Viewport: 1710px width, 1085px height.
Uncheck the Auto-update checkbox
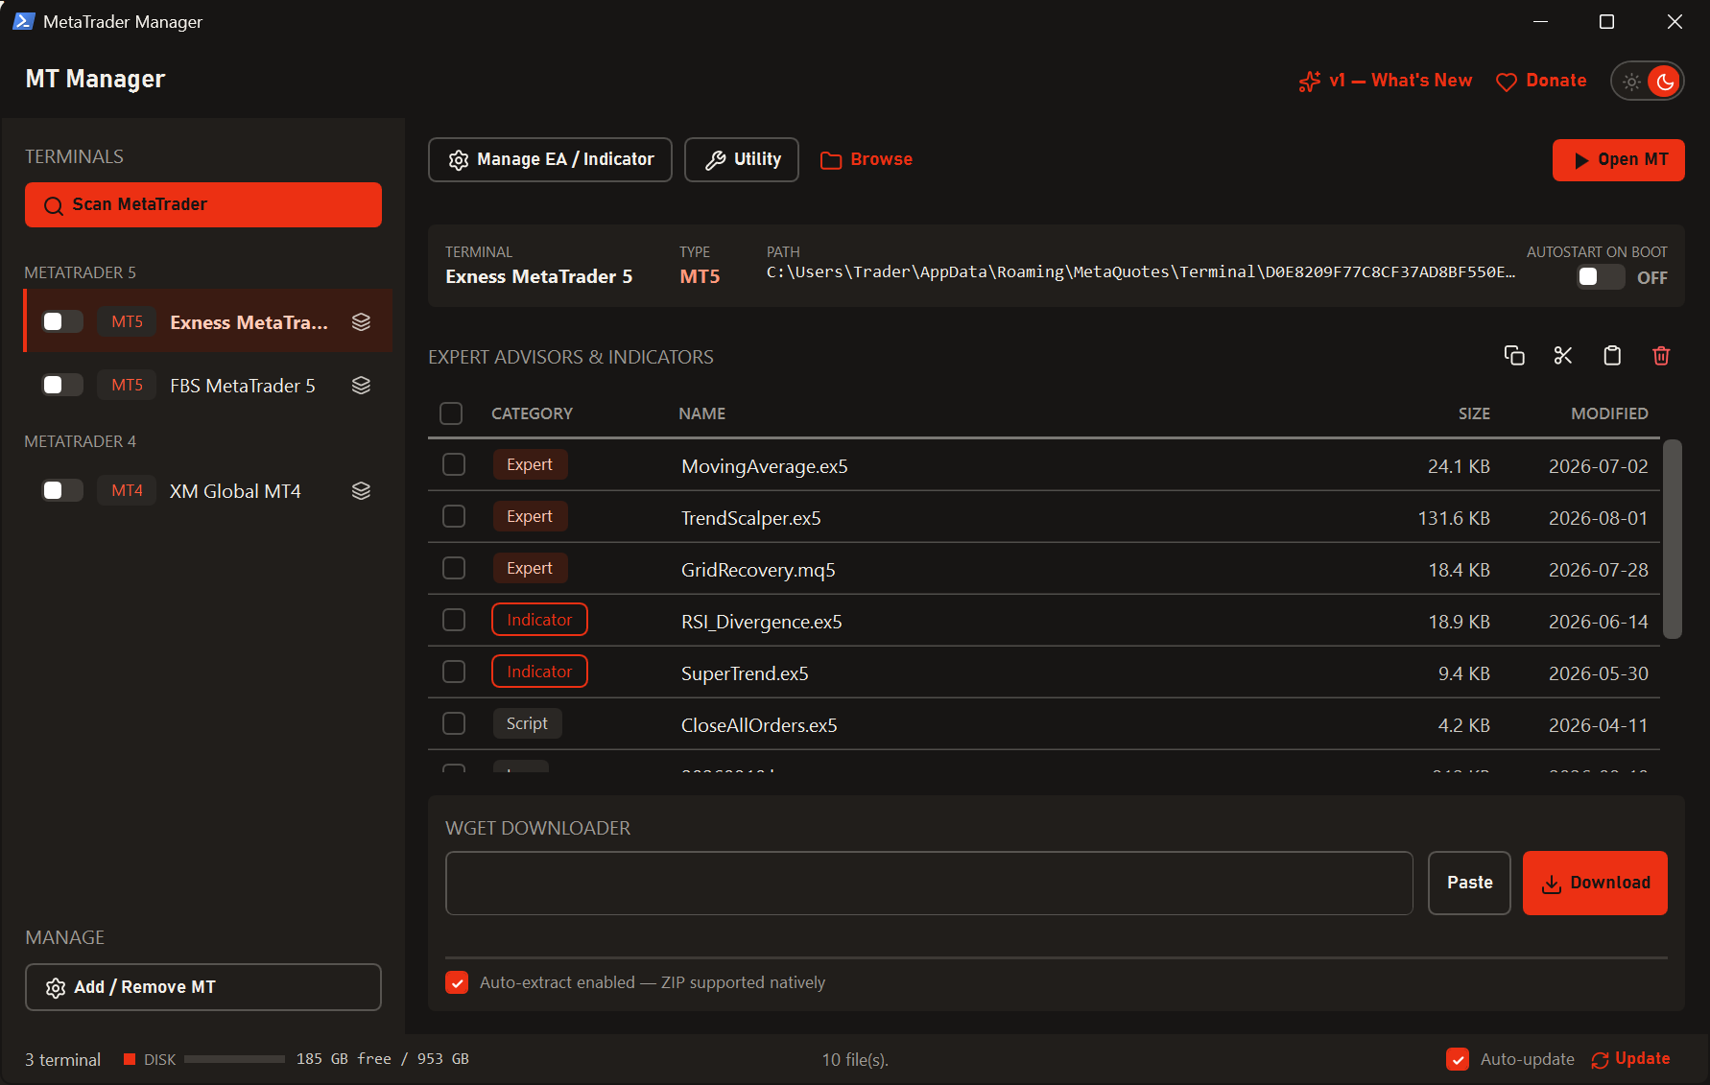1458,1059
